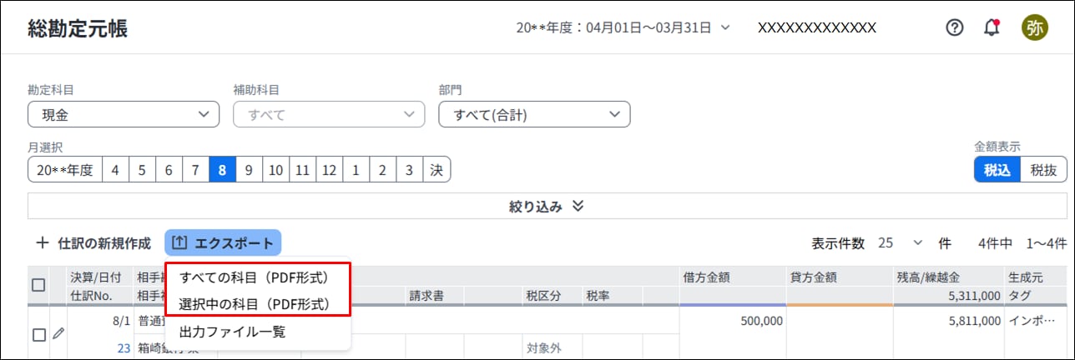Create a new journal entry with plus button

[x=93, y=243]
